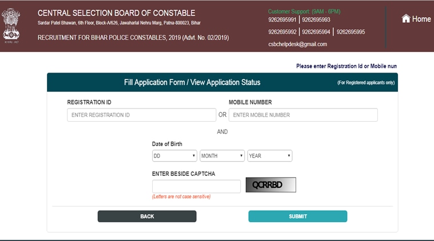
Task: Click the SUBMIT button
Action: 297,216
